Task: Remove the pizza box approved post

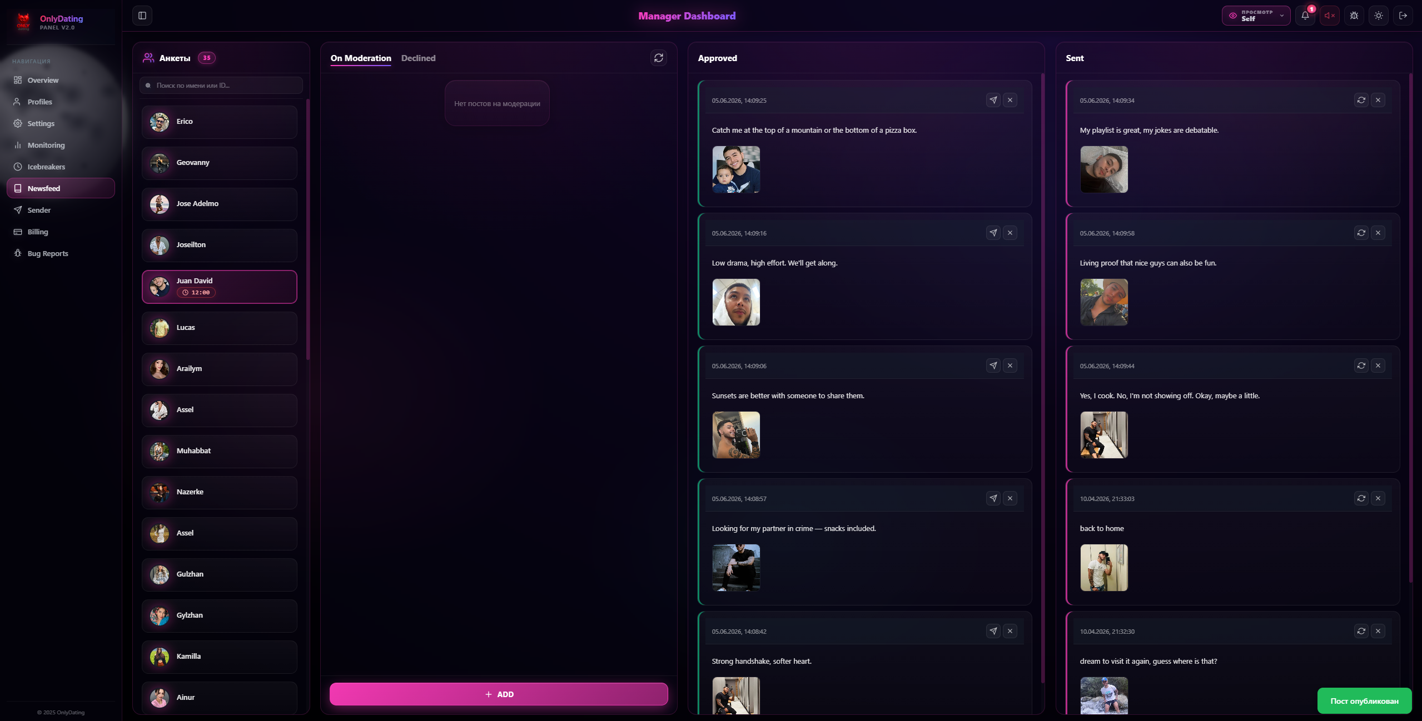Action: (1010, 100)
